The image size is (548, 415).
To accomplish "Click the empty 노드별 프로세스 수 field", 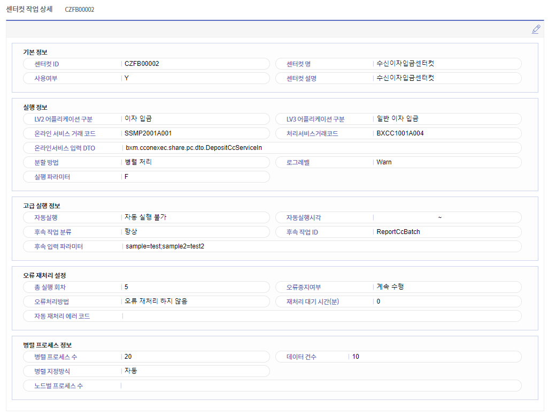I will click(x=272, y=386).
